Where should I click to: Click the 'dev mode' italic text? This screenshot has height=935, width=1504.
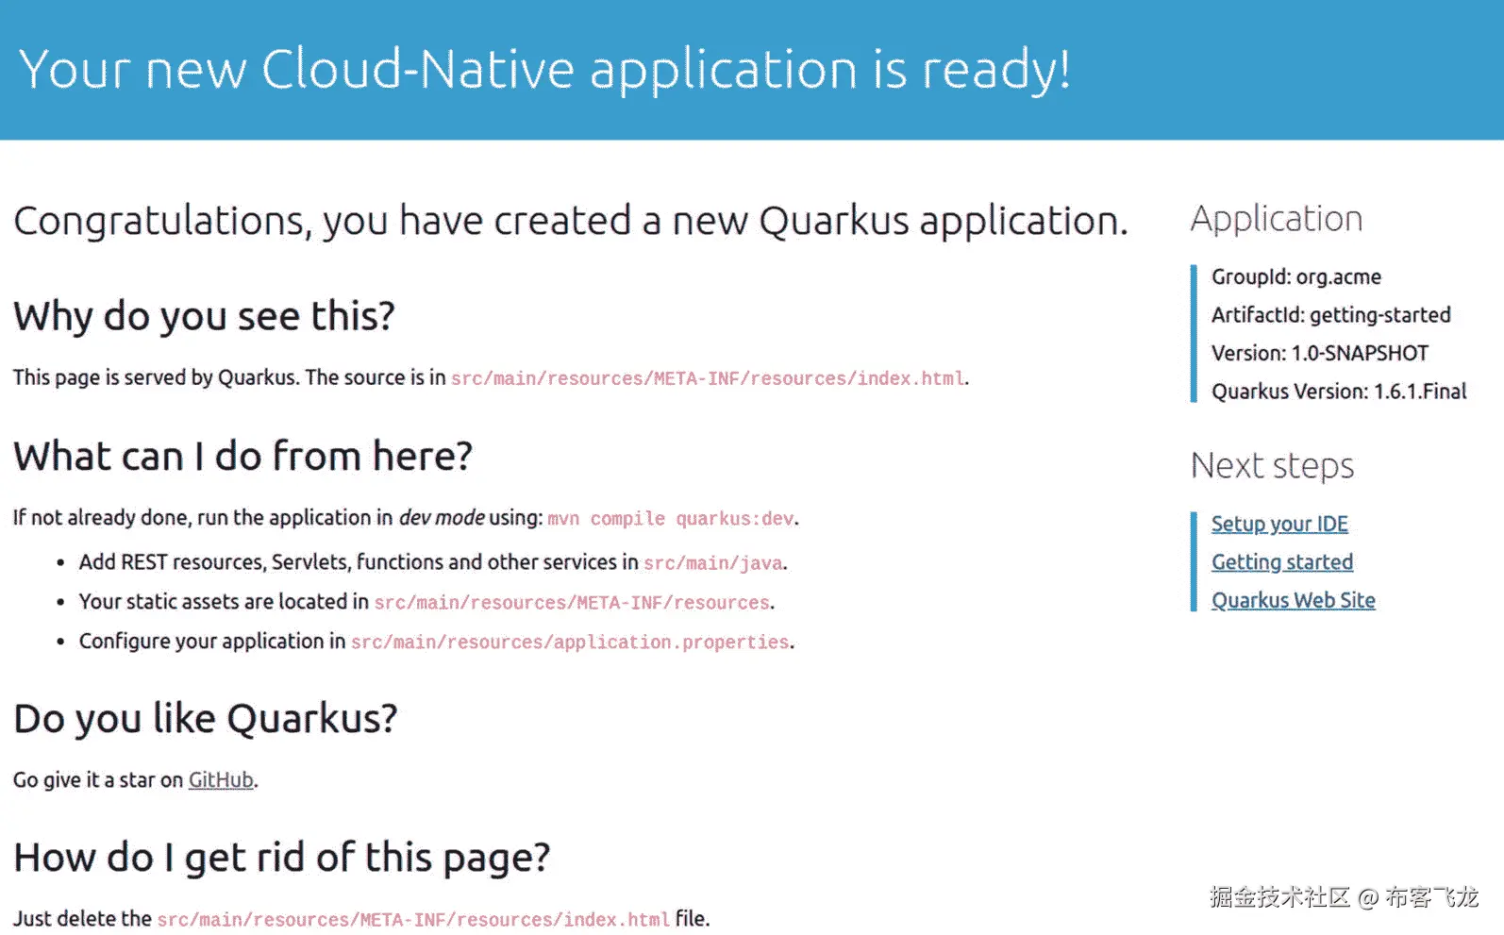pyautogui.click(x=442, y=518)
